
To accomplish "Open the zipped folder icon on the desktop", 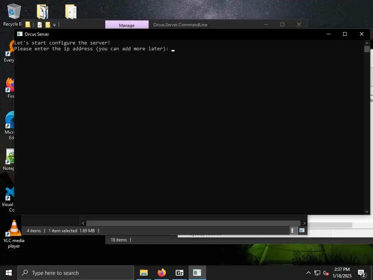I will (x=71, y=11).
